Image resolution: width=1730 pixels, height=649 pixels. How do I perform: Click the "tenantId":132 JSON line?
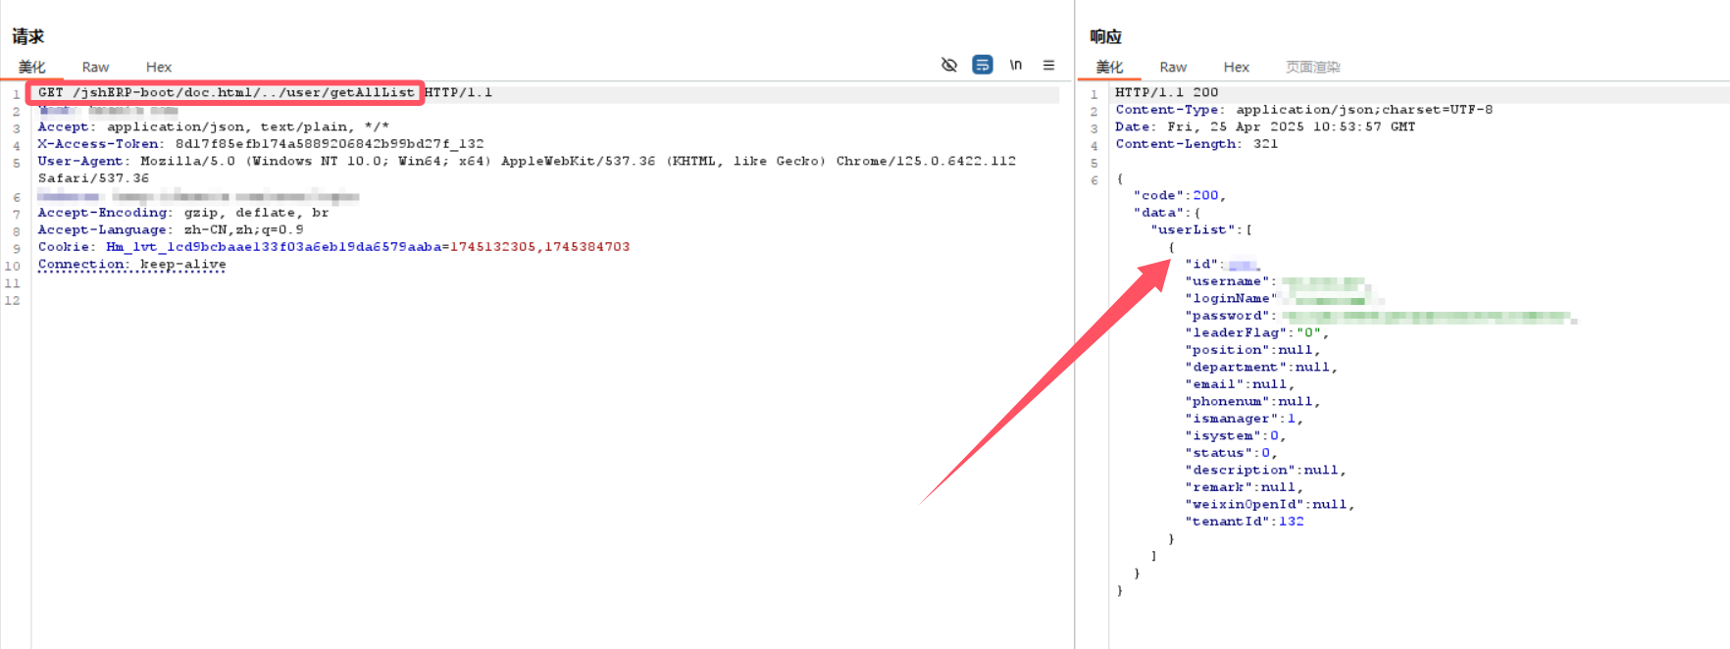1245,522
